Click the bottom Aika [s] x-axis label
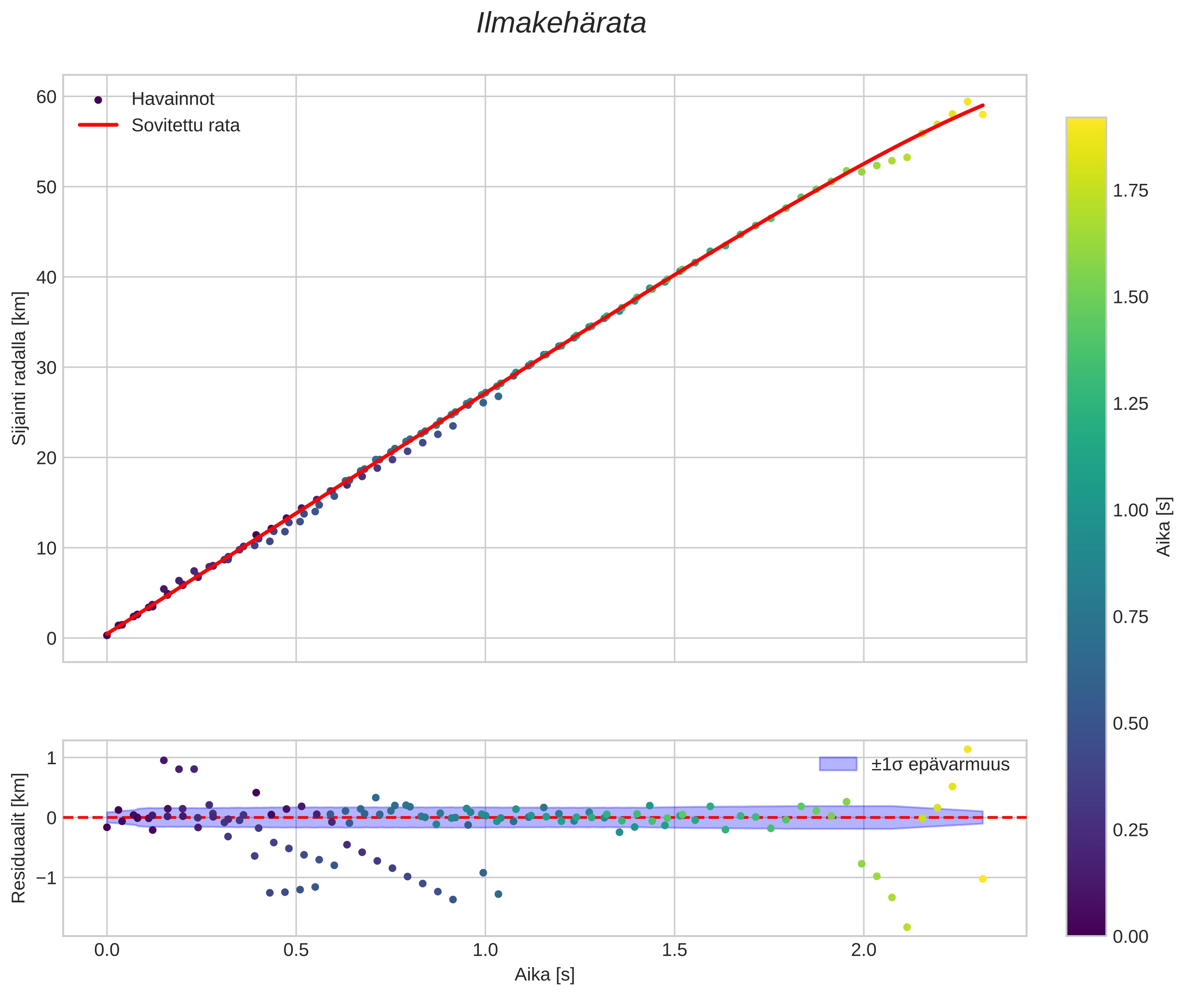This screenshot has height=995, width=1184. [x=544, y=974]
